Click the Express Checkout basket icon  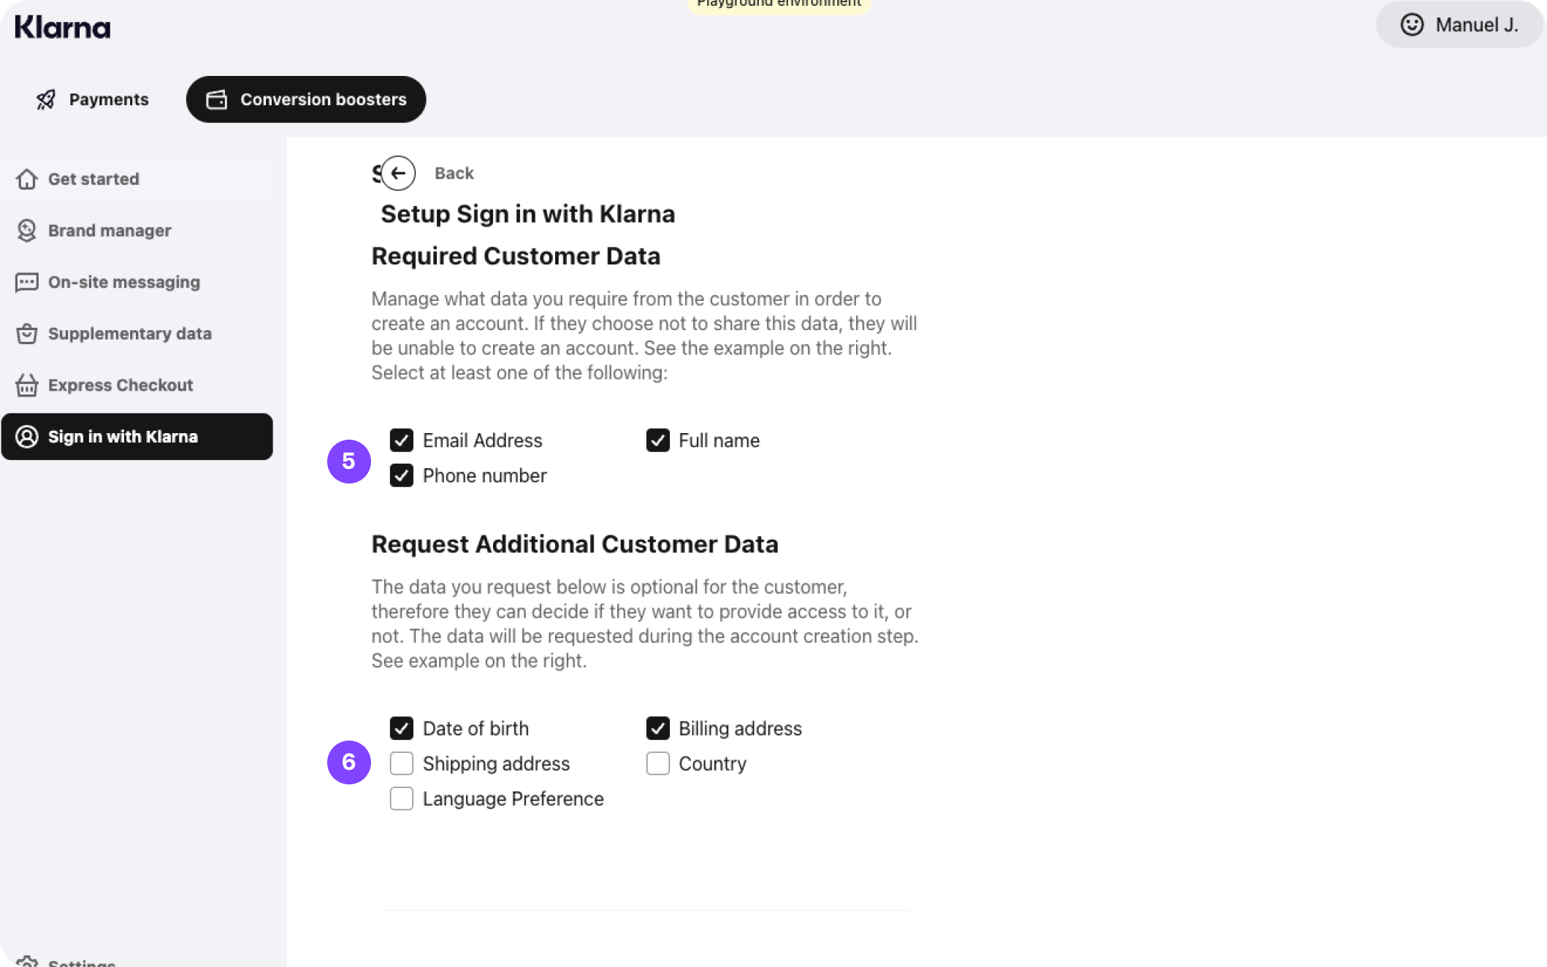[27, 385]
